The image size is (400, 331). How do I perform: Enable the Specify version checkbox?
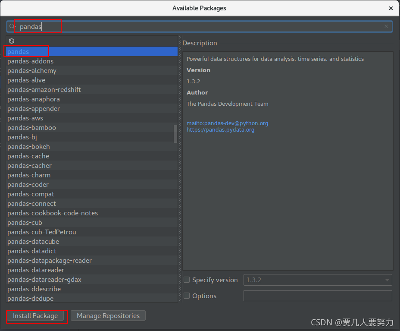coord(187,280)
